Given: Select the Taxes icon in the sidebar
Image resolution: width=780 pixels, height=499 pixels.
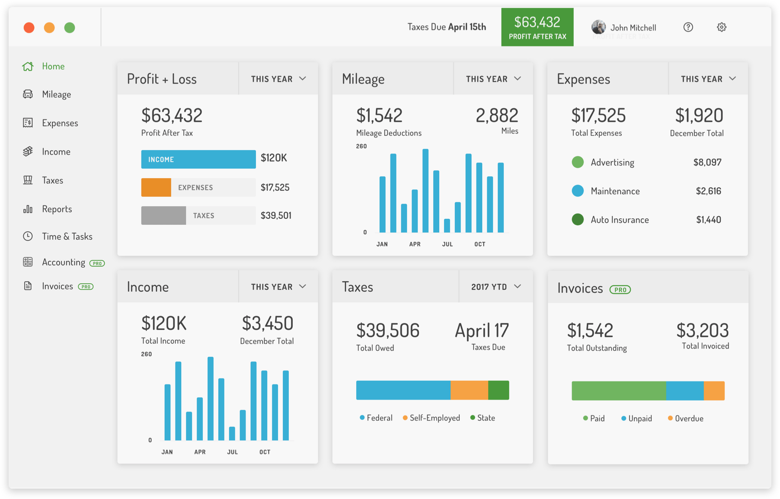Looking at the screenshot, I should pyautogui.click(x=28, y=180).
